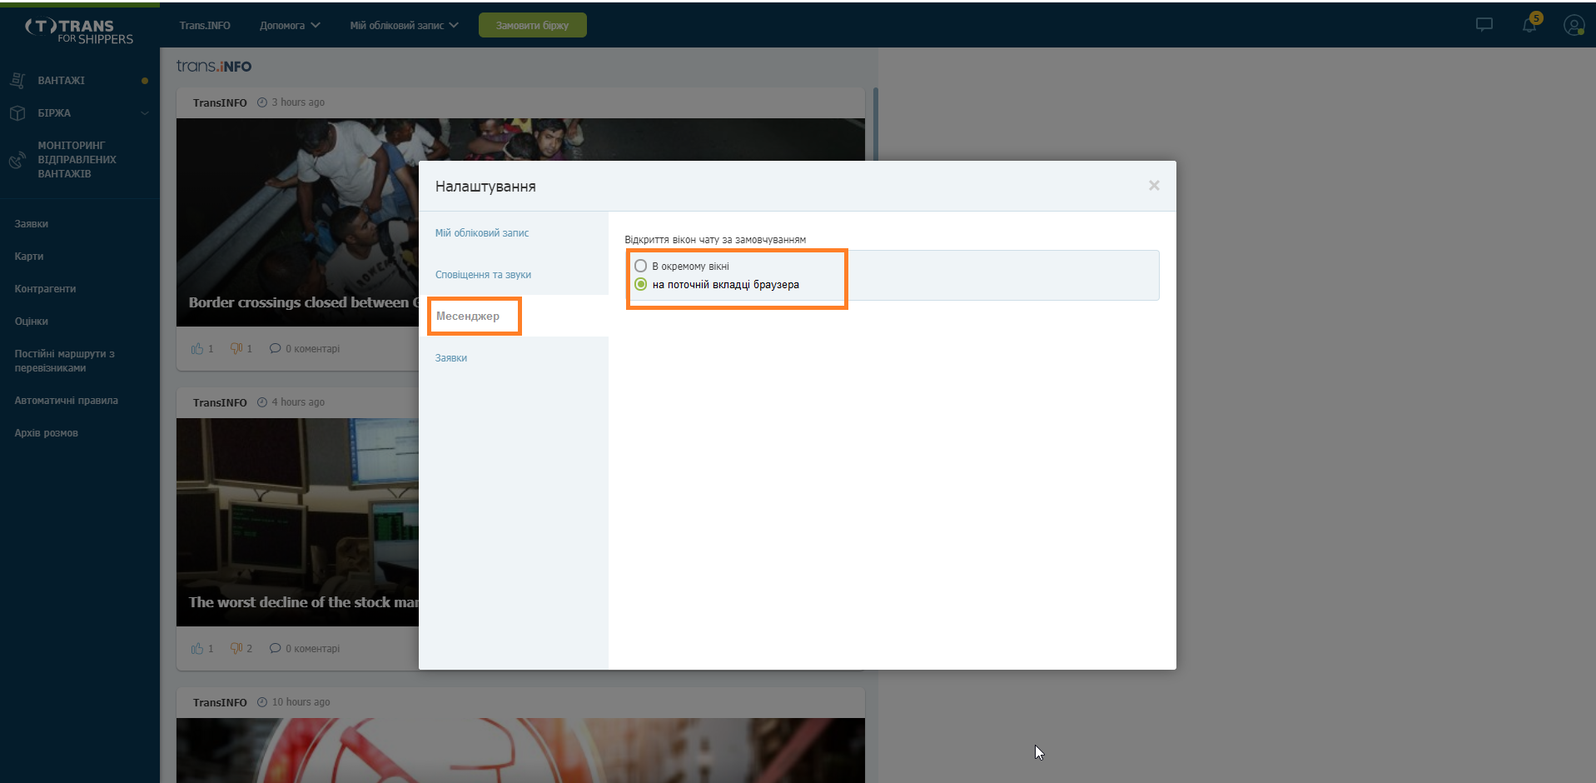Expand the Мій обліковий запис header dropdown

coord(404,26)
